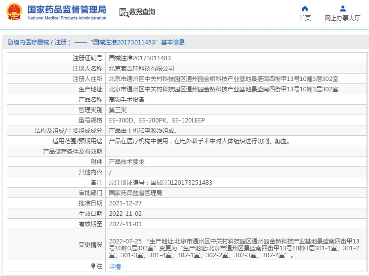
Task: Open the 首页 navigation label
Action: (305, 18)
